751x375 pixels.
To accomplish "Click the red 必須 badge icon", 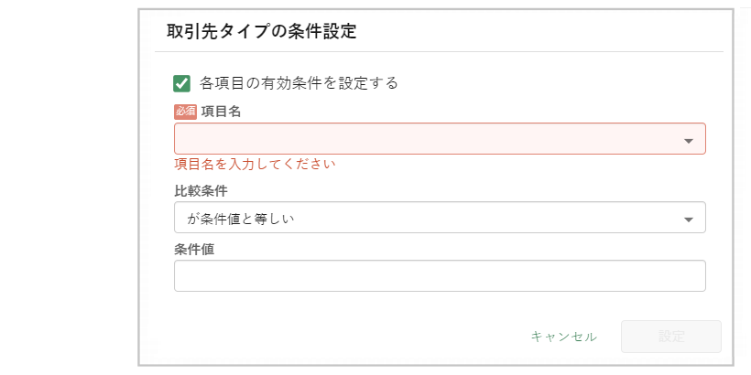I will (185, 112).
